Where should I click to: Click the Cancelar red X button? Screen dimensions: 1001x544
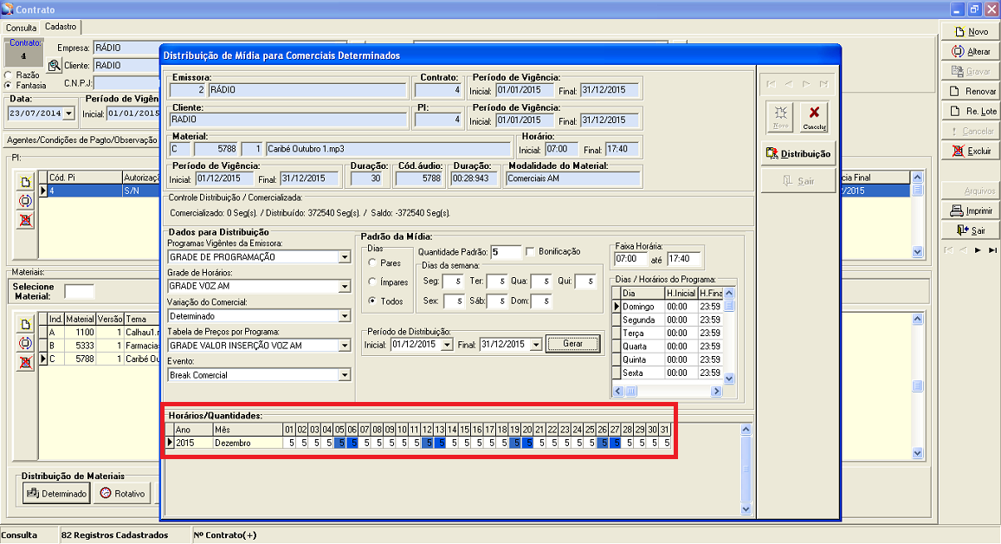point(813,117)
